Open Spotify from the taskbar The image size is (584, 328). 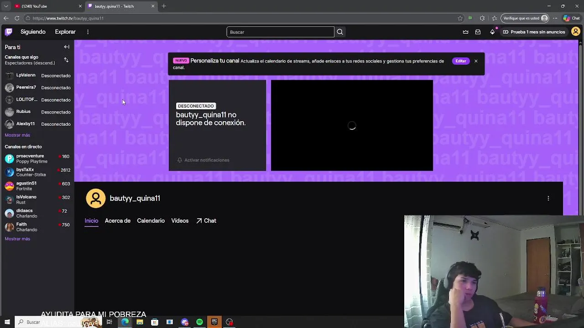199,322
